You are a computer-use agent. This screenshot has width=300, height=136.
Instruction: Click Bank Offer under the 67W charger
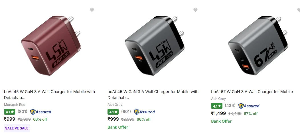click(x=221, y=121)
